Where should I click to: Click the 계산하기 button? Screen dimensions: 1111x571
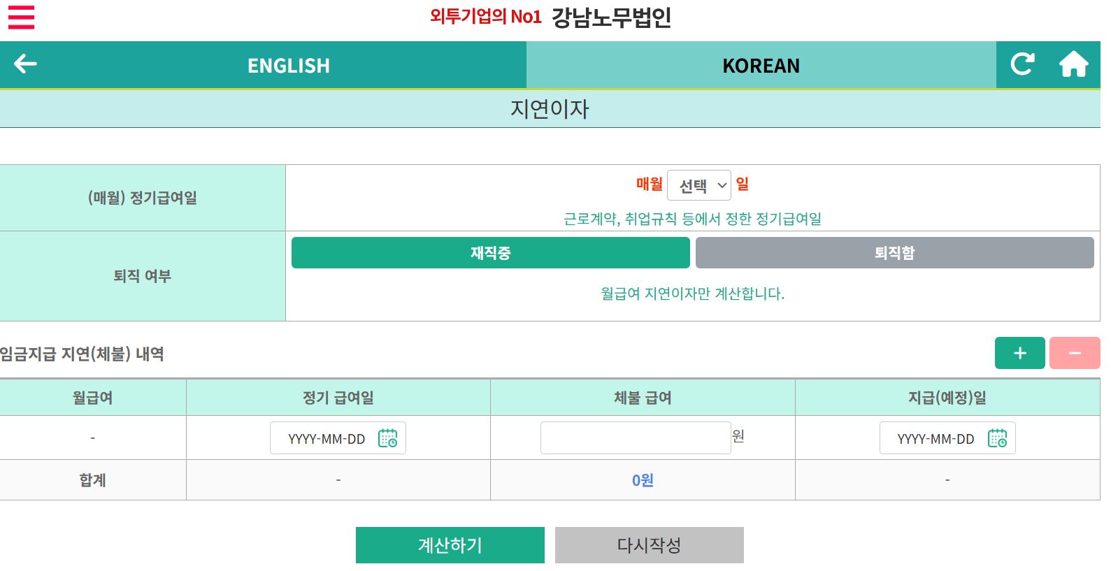pos(450,545)
